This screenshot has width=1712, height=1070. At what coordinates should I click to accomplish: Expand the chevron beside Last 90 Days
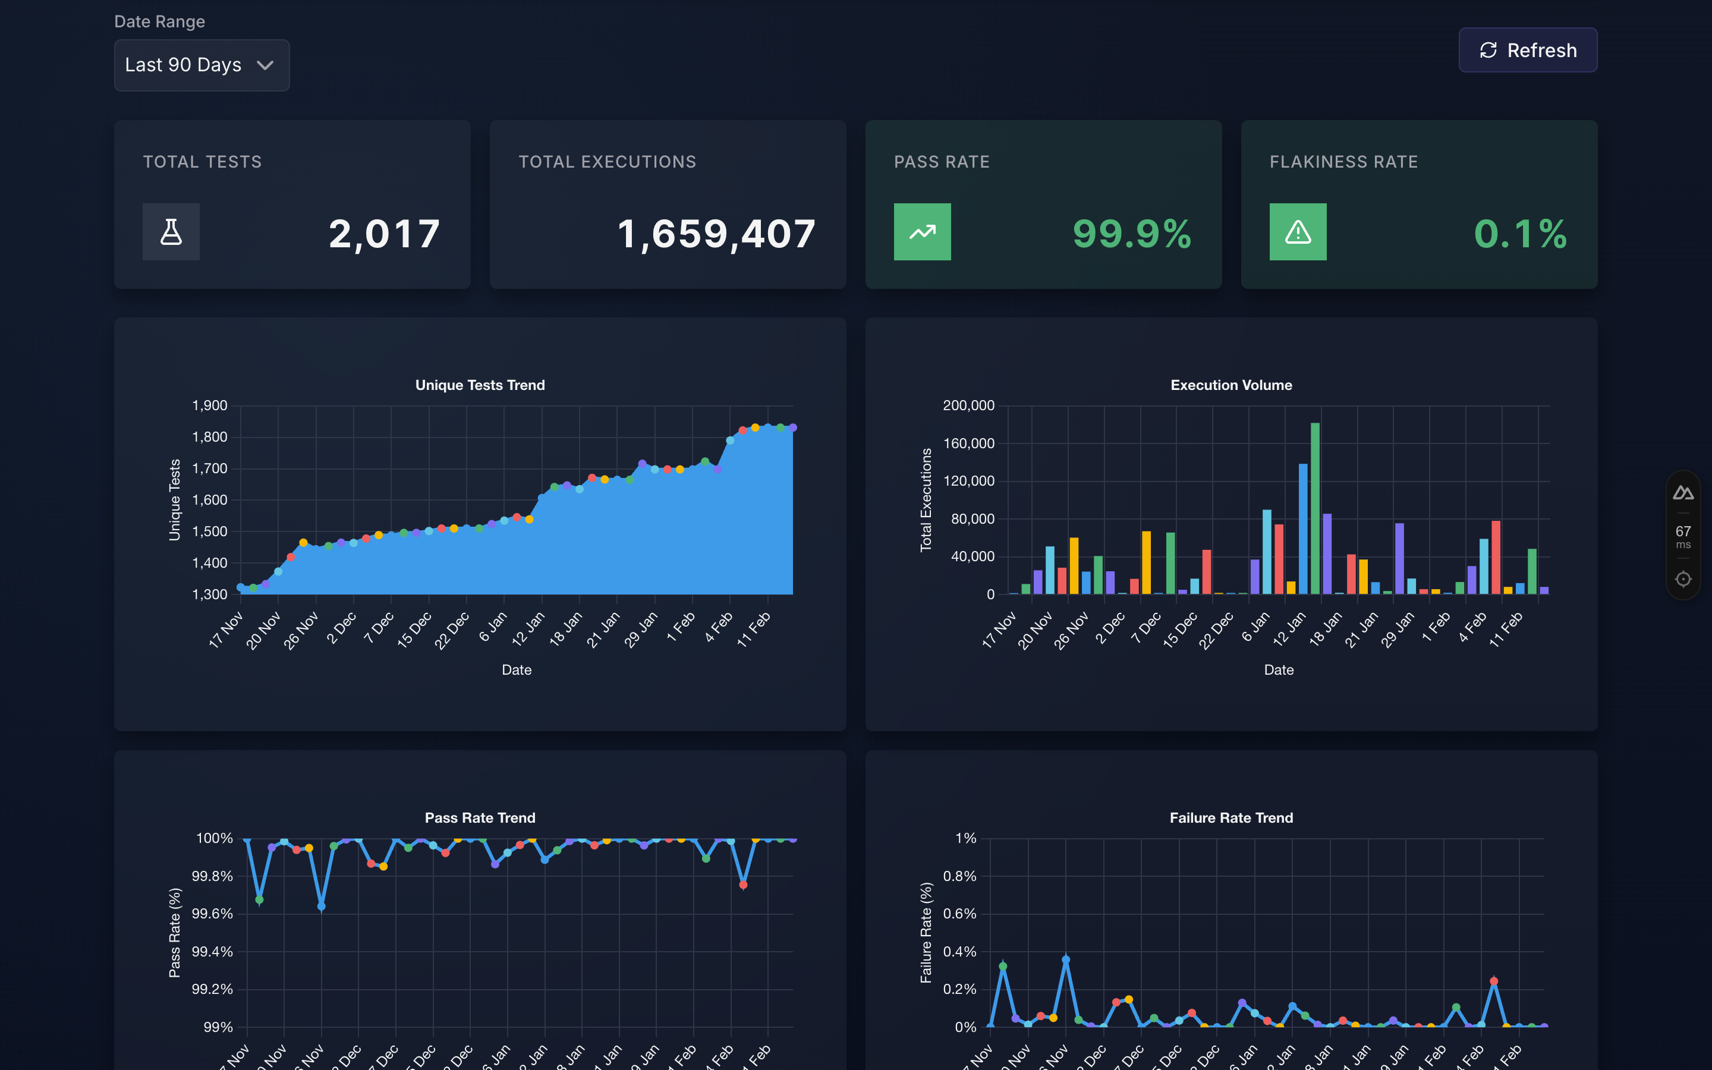tap(266, 64)
